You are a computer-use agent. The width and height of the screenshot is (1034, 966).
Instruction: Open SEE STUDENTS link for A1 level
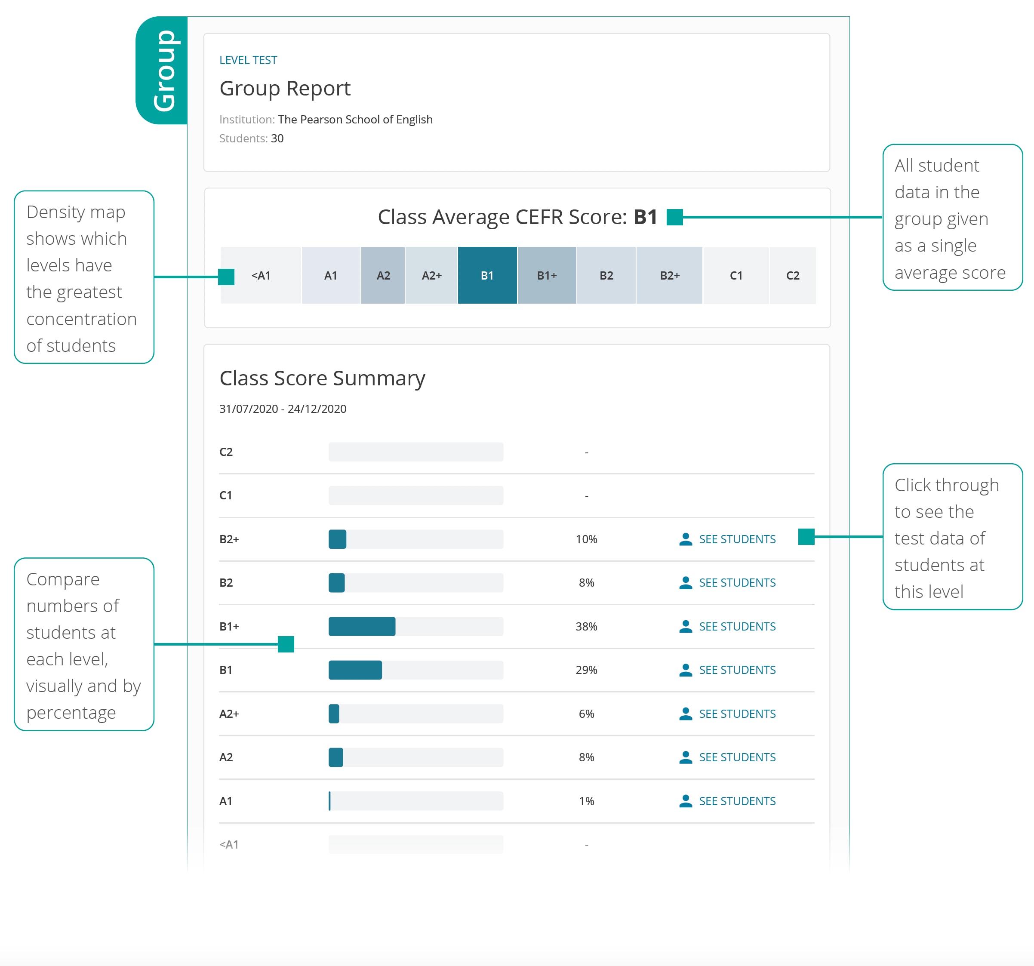[736, 802]
